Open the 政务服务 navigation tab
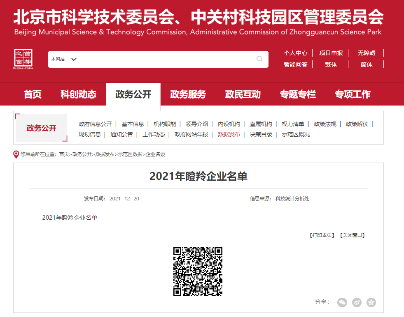 (188, 94)
